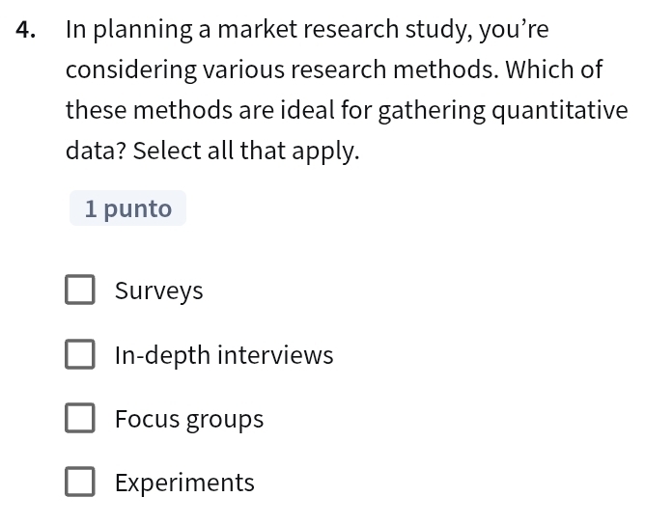The image size is (645, 525).
Task: Select the Focus groups checkbox
Action: pos(80,419)
